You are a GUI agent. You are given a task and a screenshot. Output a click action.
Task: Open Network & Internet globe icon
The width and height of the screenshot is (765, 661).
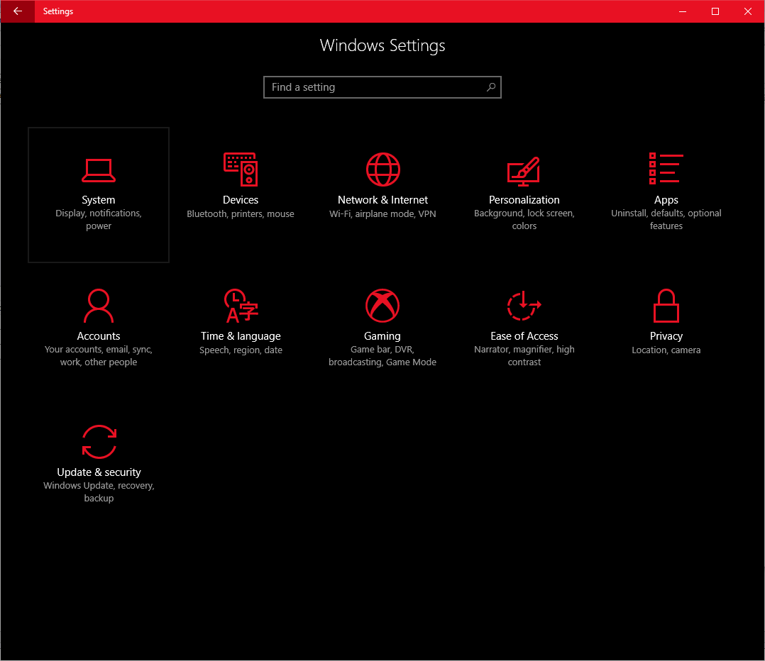pyautogui.click(x=382, y=170)
